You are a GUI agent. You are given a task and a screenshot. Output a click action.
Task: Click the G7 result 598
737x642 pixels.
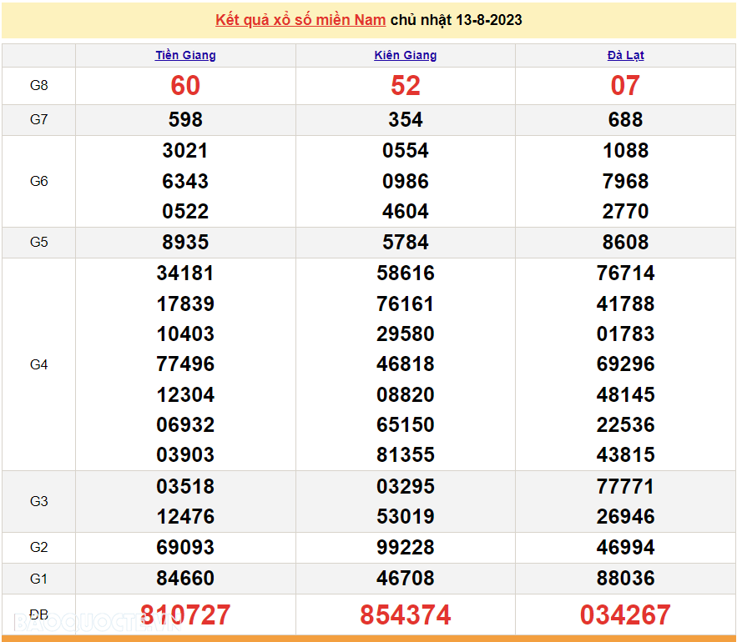(185, 120)
